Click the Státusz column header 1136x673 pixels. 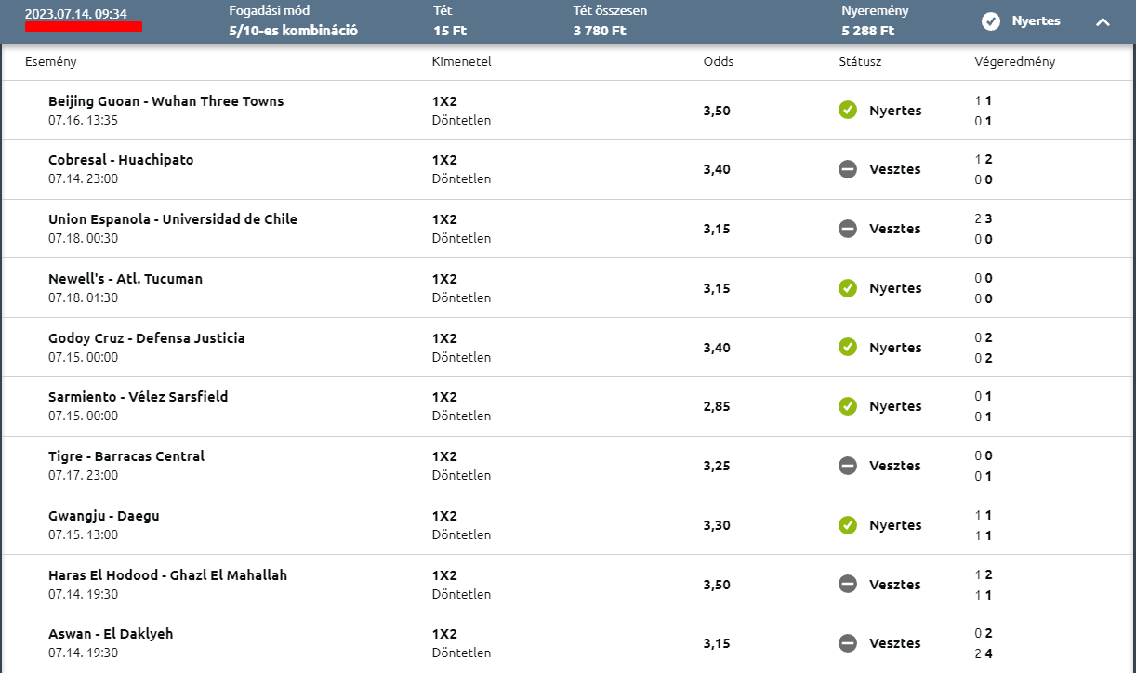click(x=860, y=62)
